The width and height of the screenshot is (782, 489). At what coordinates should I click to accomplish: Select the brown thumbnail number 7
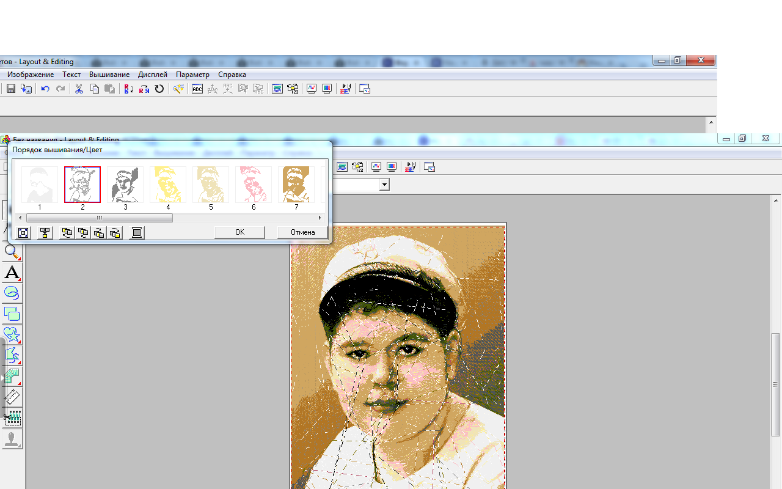click(296, 185)
